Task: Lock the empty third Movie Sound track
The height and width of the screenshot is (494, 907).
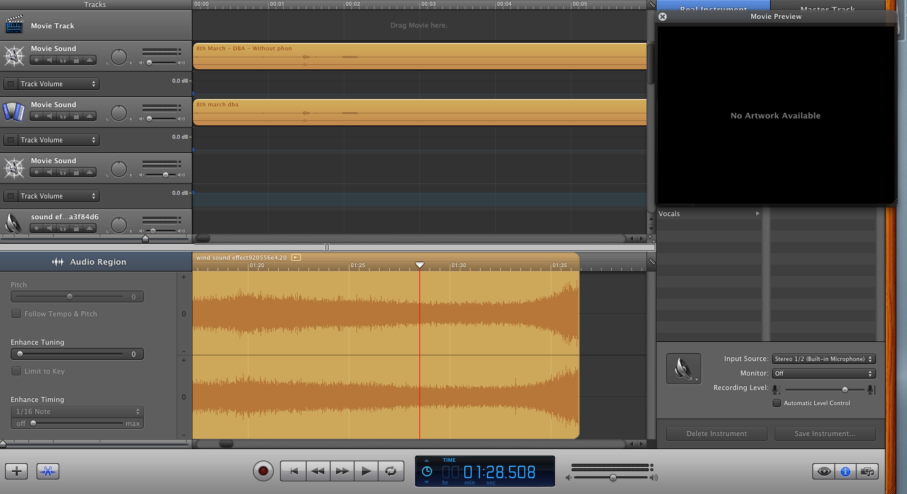Action: coord(76,172)
